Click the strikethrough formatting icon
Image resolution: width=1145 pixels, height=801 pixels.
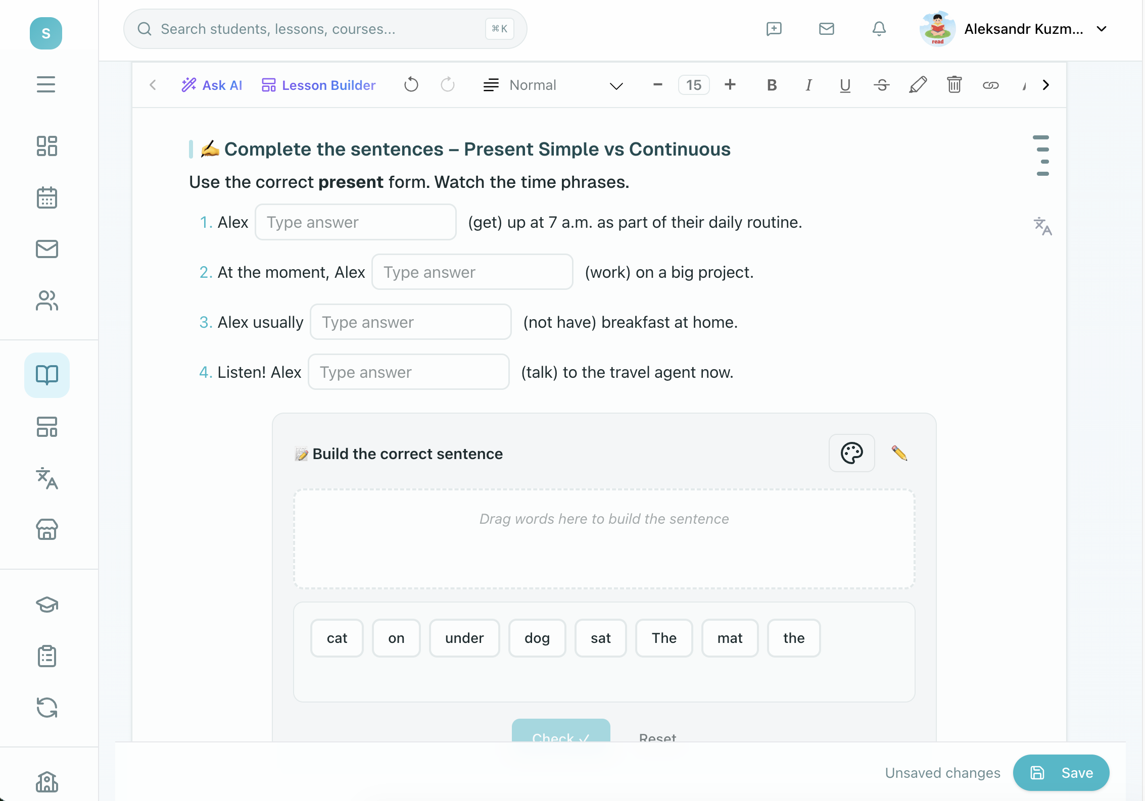[881, 85]
